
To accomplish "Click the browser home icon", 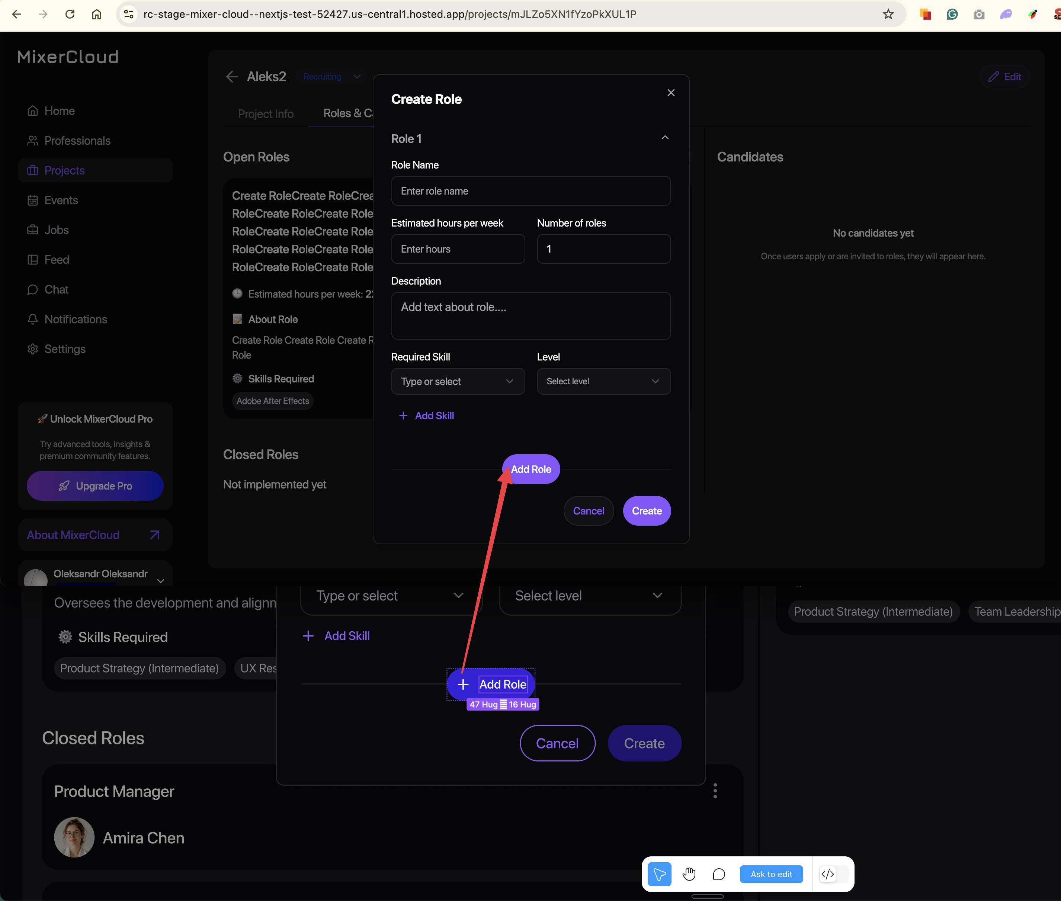I will [97, 14].
